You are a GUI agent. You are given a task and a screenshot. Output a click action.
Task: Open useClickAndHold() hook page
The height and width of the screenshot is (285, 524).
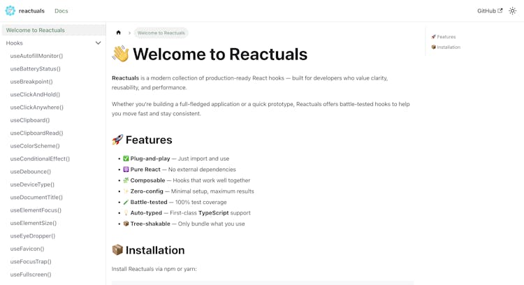click(35, 94)
